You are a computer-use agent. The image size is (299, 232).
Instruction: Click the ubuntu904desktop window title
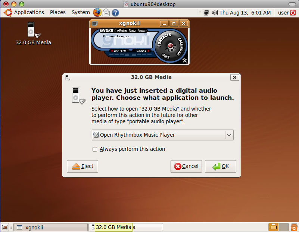click(153, 4)
